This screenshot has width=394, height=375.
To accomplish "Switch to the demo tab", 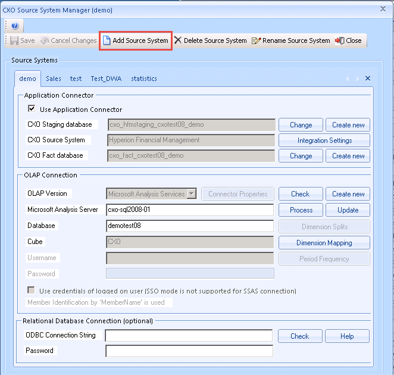I will pyautogui.click(x=27, y=79).
